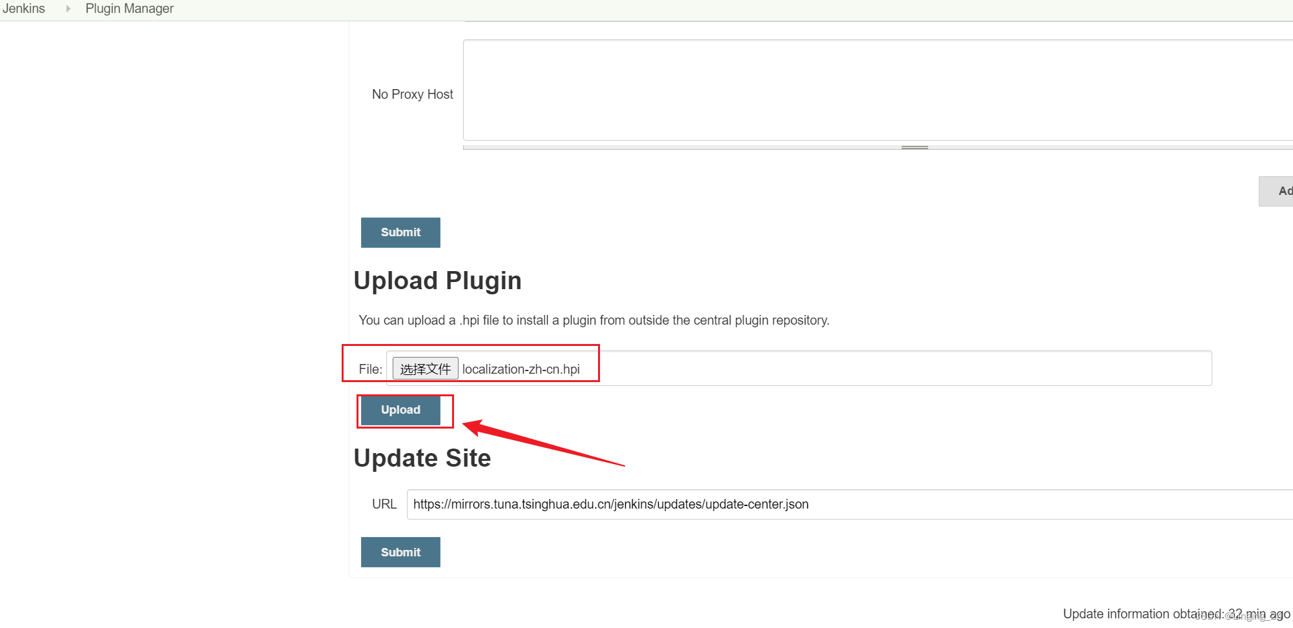Click the No Proxy Host label
The height and width of the screenshot is (628, 1293).
(413, 94)
